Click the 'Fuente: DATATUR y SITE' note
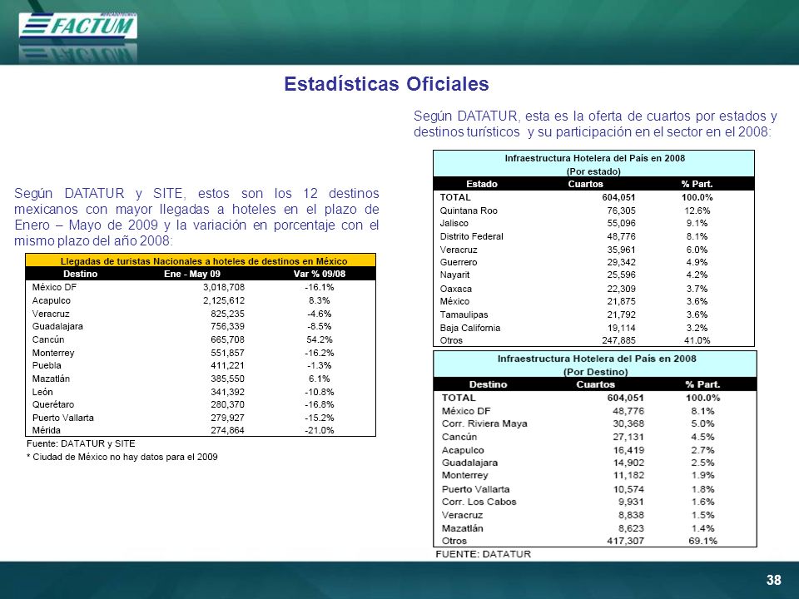The image size is (799, 599). point(81,443)
